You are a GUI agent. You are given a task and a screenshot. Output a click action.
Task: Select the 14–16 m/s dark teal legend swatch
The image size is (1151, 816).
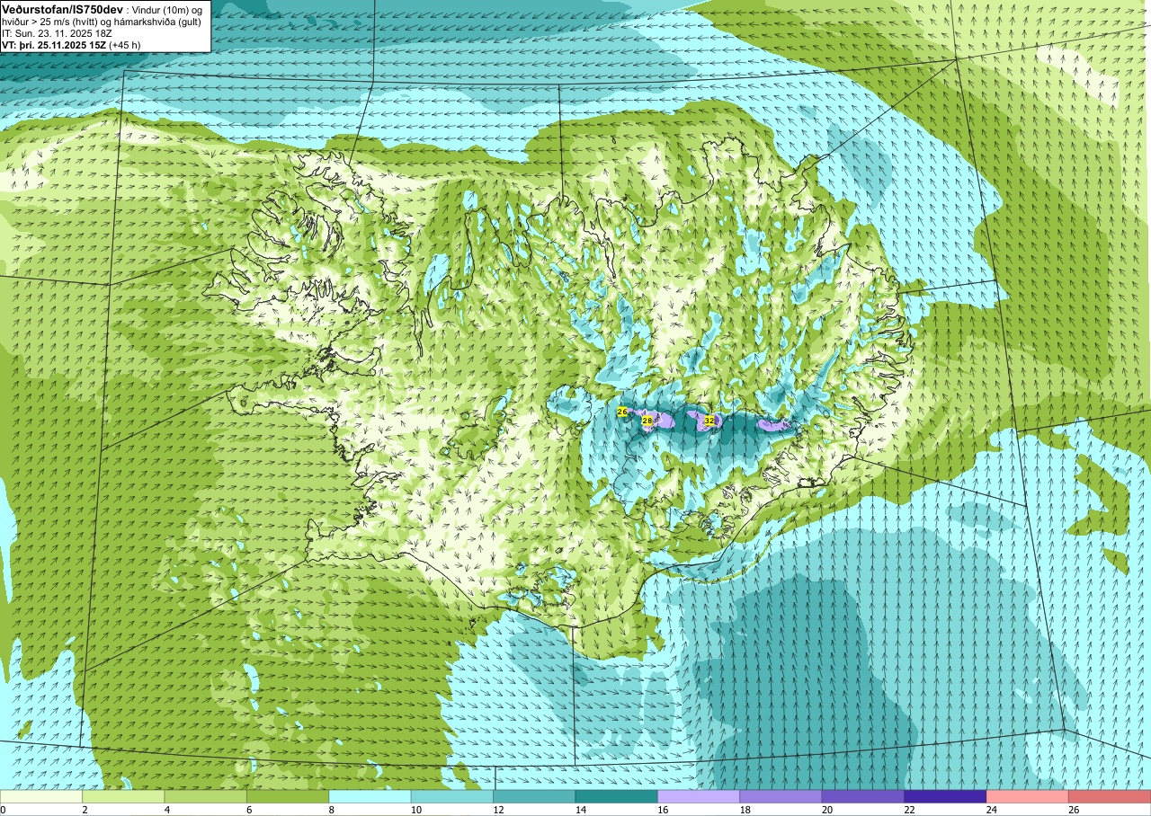click(617, 796)
